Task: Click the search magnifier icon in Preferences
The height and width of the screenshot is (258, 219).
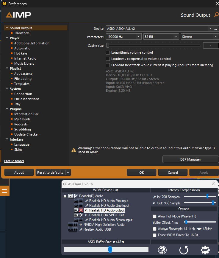Action: tap(216, 15)
